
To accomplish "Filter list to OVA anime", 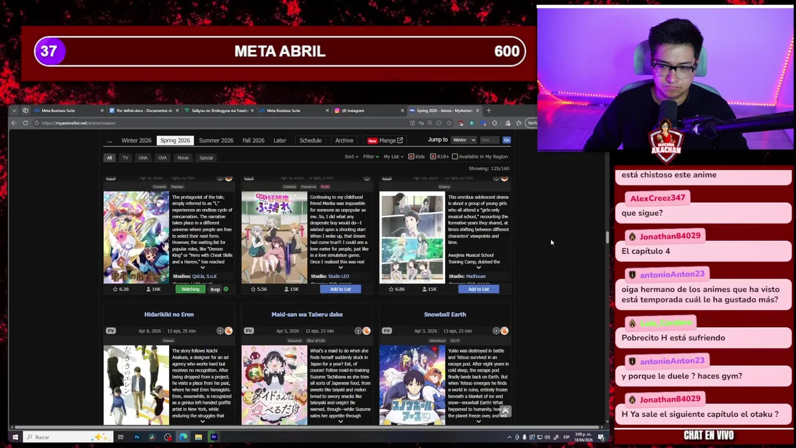I will [x=162, y=157].
